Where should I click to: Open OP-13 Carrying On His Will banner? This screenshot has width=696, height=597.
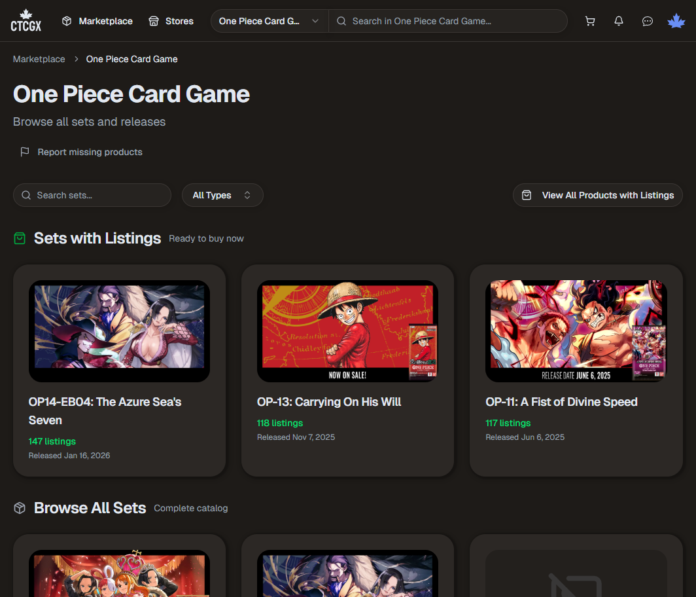(x=347, y=331)
